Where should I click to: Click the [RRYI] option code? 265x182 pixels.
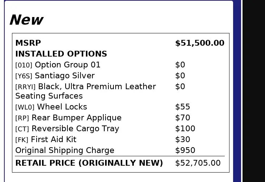pyautogui.click(x=25, y=87)
